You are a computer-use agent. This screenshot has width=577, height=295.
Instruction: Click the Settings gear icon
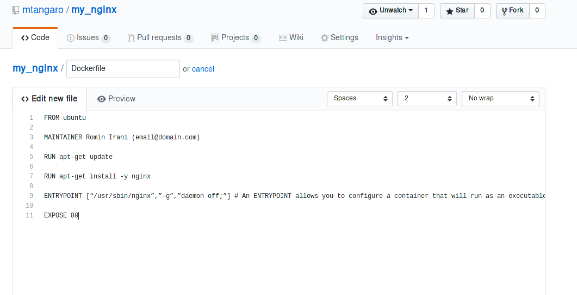coord(324,38)
